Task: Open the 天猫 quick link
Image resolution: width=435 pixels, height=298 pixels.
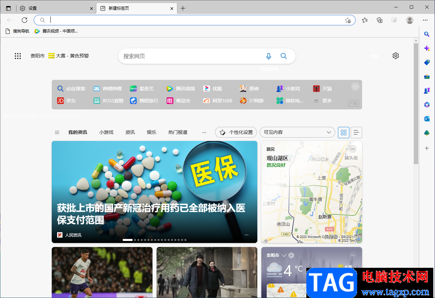Action: [x=322, y=89]
